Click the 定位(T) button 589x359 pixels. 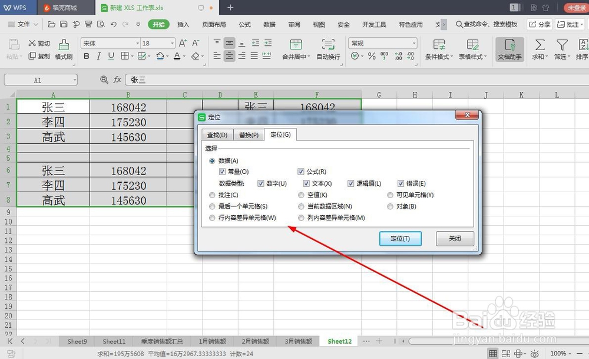(x=401, y=238)
